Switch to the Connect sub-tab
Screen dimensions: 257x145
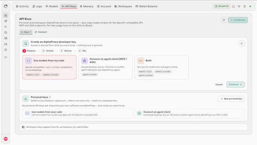point(41,32)
